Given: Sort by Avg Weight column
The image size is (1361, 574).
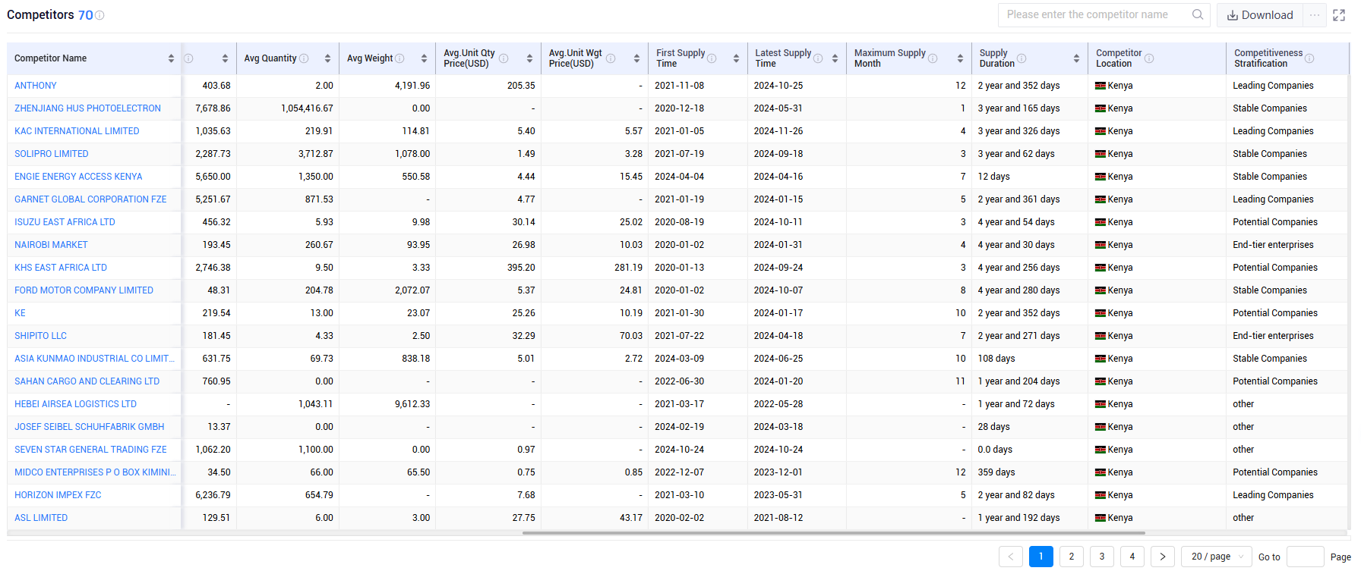Looking at the screenshot, I should [424, 58].
